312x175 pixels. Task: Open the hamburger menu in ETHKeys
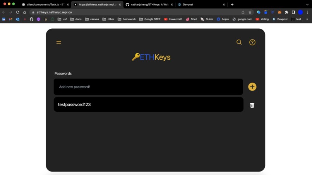[58, 42]
